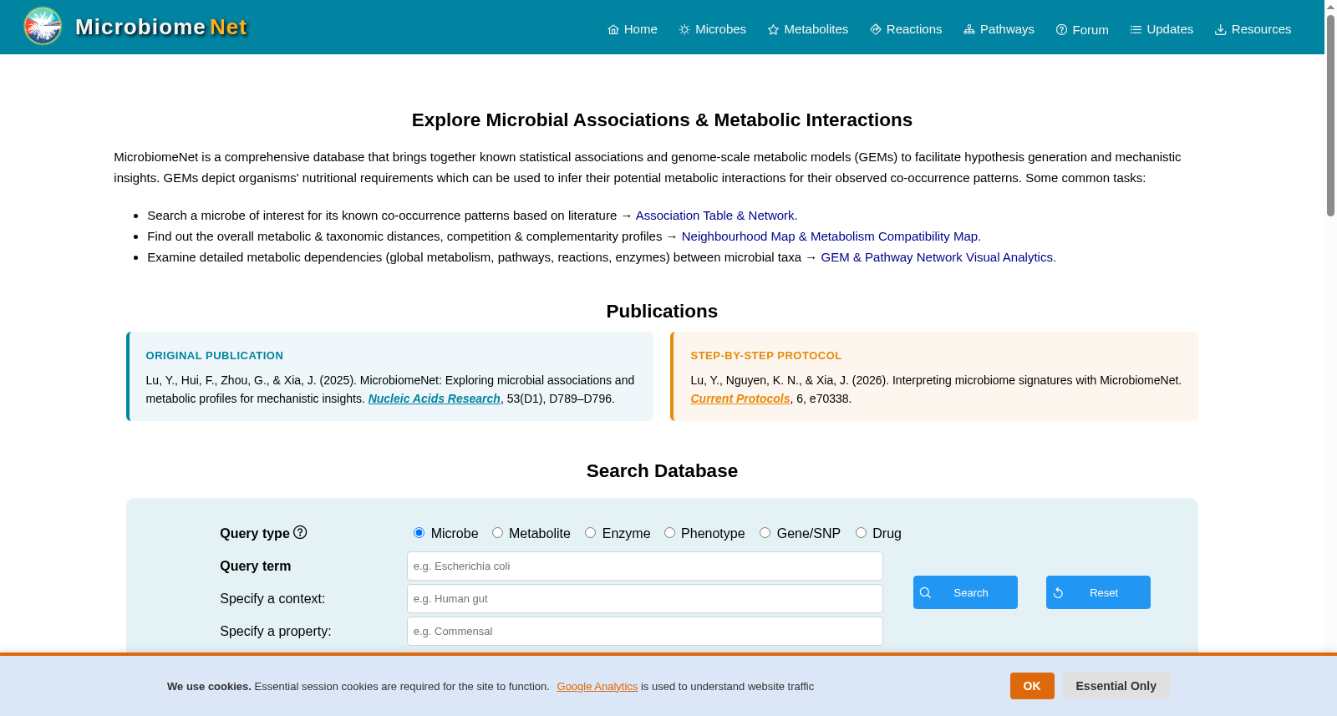
Task: Click the Query type label text
Action: coord(255,534)
